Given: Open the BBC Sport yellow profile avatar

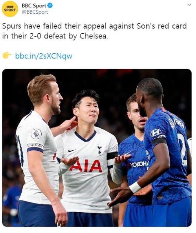Looking at the screenshot, I should point(10,9).
